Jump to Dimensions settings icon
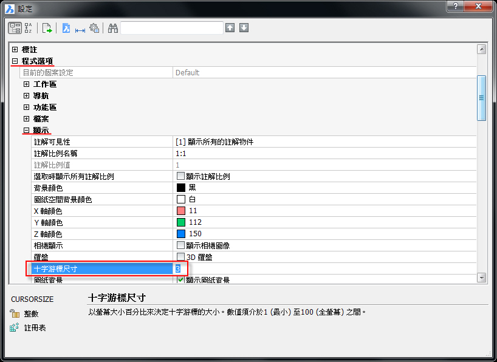 80,30
